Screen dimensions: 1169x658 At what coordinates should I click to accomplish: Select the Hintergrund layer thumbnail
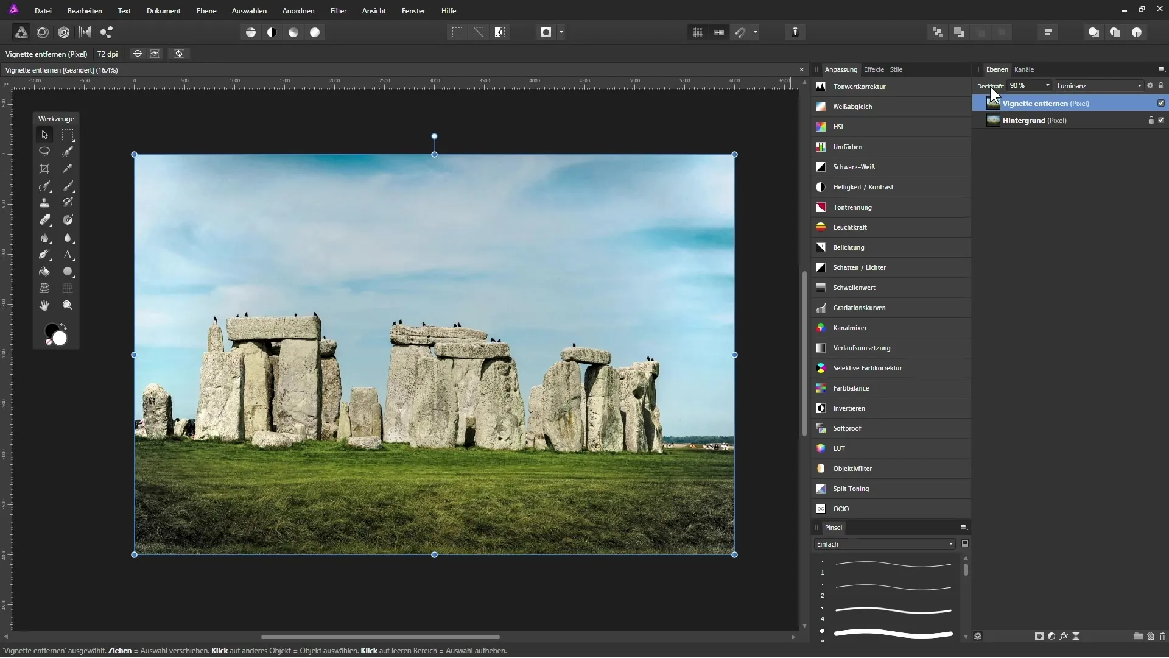pos(993,120)
